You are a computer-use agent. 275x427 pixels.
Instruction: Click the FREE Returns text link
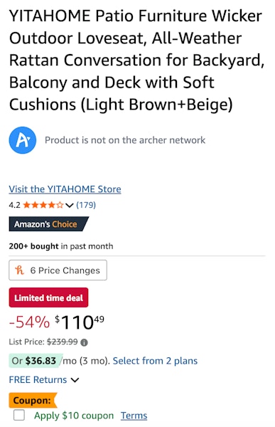point(38,379)
